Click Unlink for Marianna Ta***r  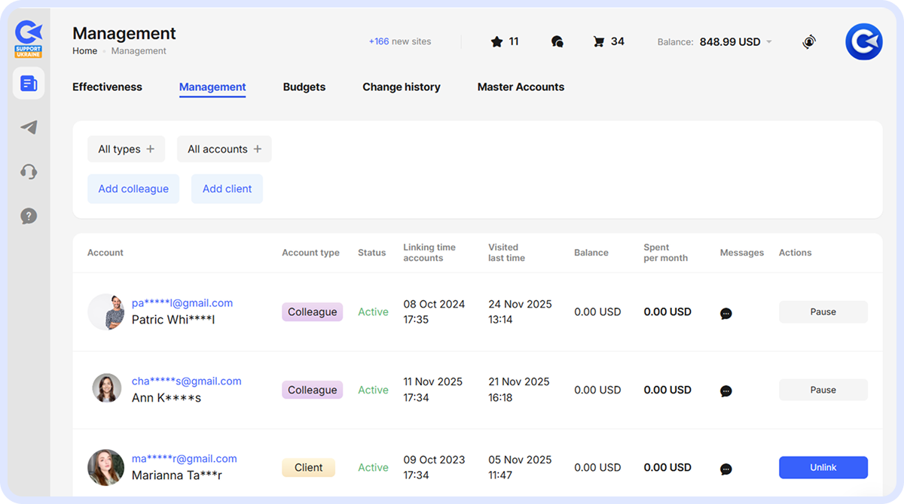(x=823, y=467)
